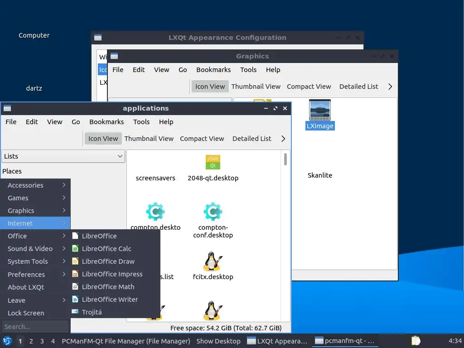Expand the Graphics menu category
Screen dimensions: 464x348
tap(35, 211)
